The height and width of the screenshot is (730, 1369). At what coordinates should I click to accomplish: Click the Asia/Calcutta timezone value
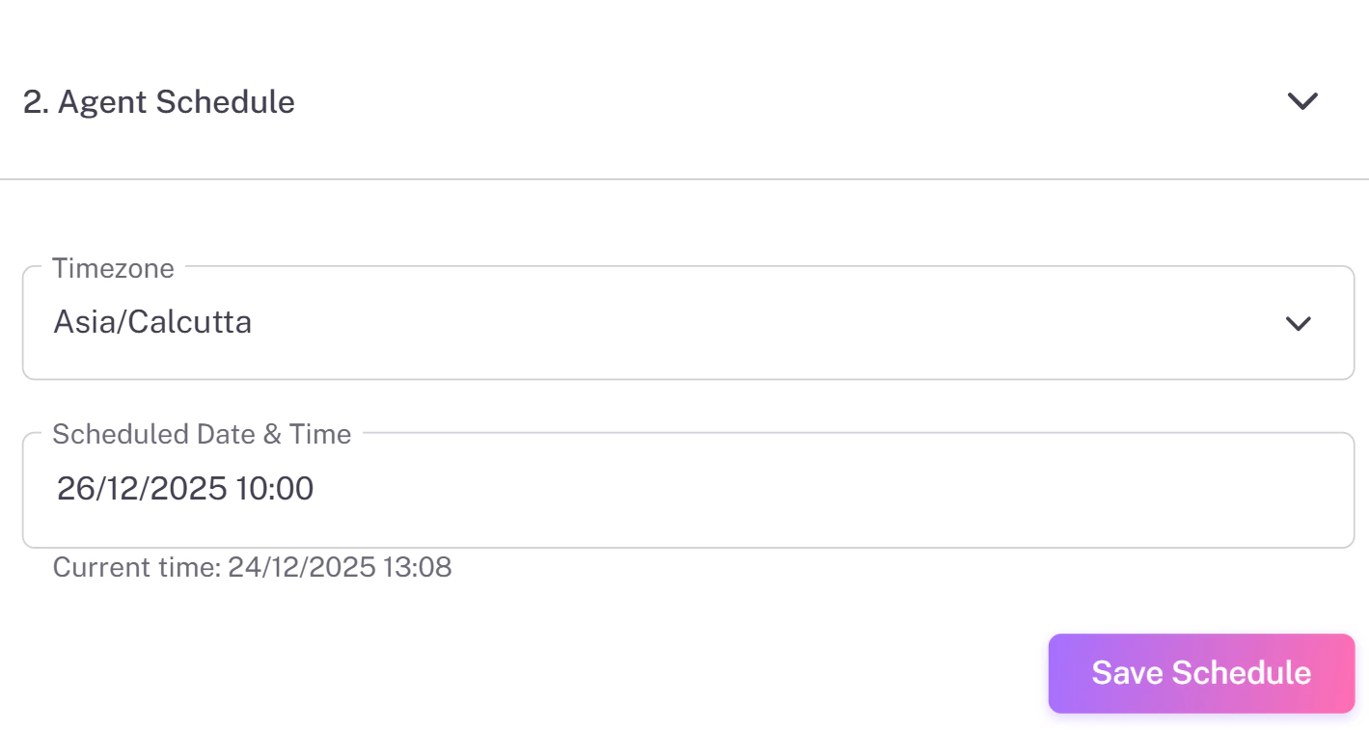(x=152, y=324)
